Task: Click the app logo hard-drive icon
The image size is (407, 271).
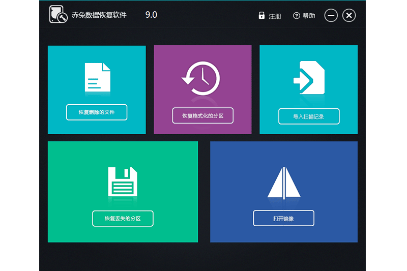Action: coord(58,14)
